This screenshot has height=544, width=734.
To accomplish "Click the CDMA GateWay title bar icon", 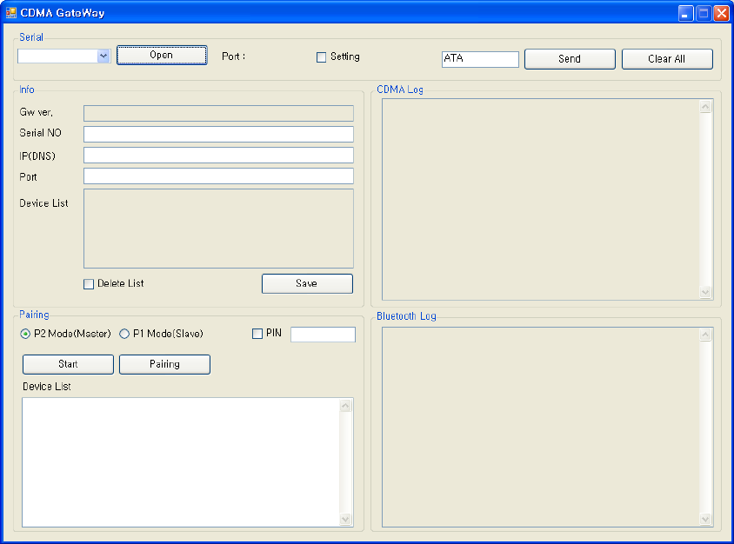I will [10, 13].
